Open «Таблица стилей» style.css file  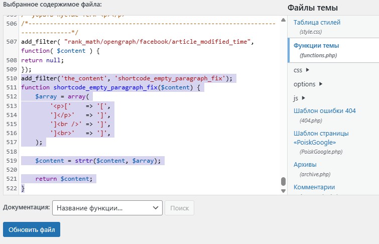[x=317, y=23]
